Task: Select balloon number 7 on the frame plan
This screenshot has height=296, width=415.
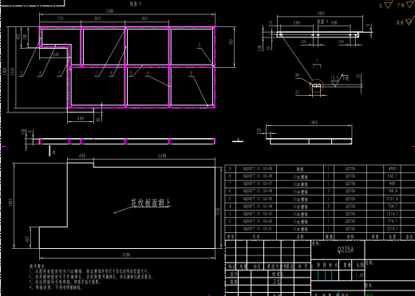Action: pos(60,73)
